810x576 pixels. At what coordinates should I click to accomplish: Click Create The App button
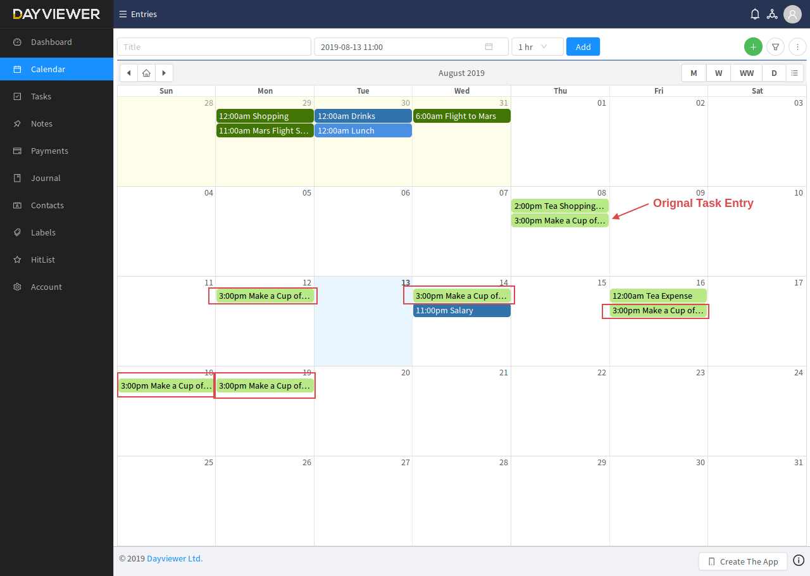coord(743,561)
